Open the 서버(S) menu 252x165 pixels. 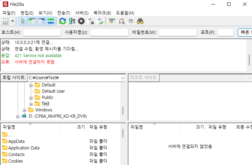tap(82, 13)
